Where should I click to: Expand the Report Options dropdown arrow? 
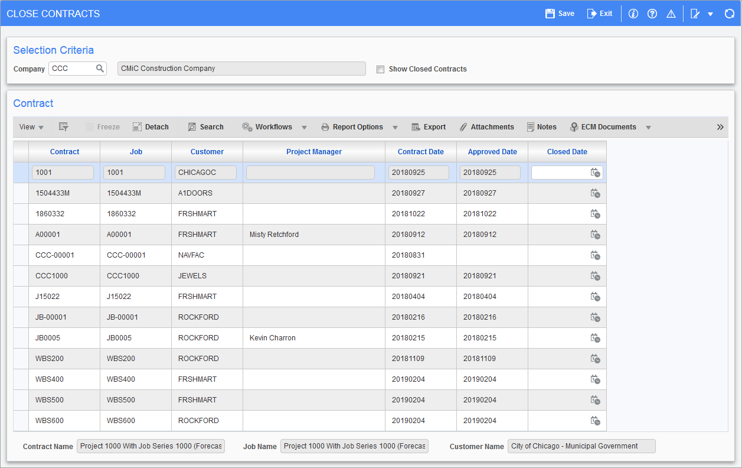click(395, 128)
